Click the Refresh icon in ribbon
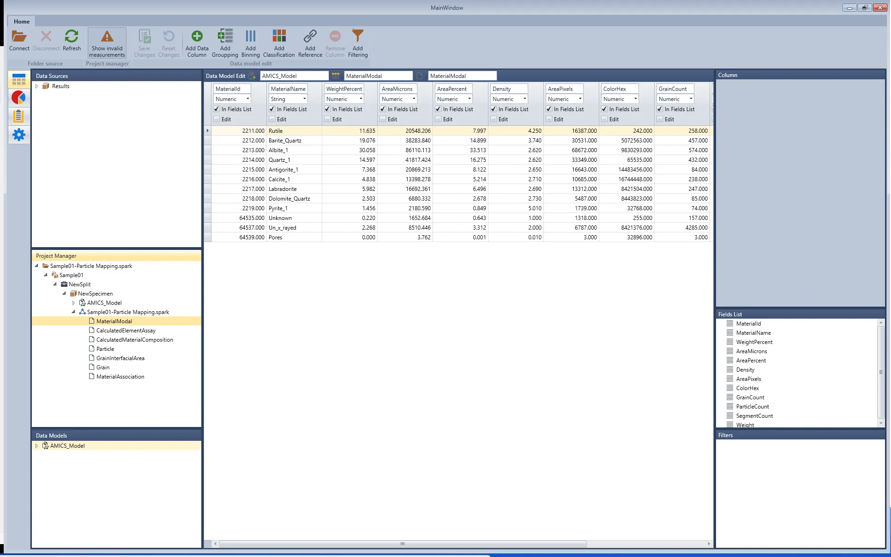 click(x=72, y=36)
